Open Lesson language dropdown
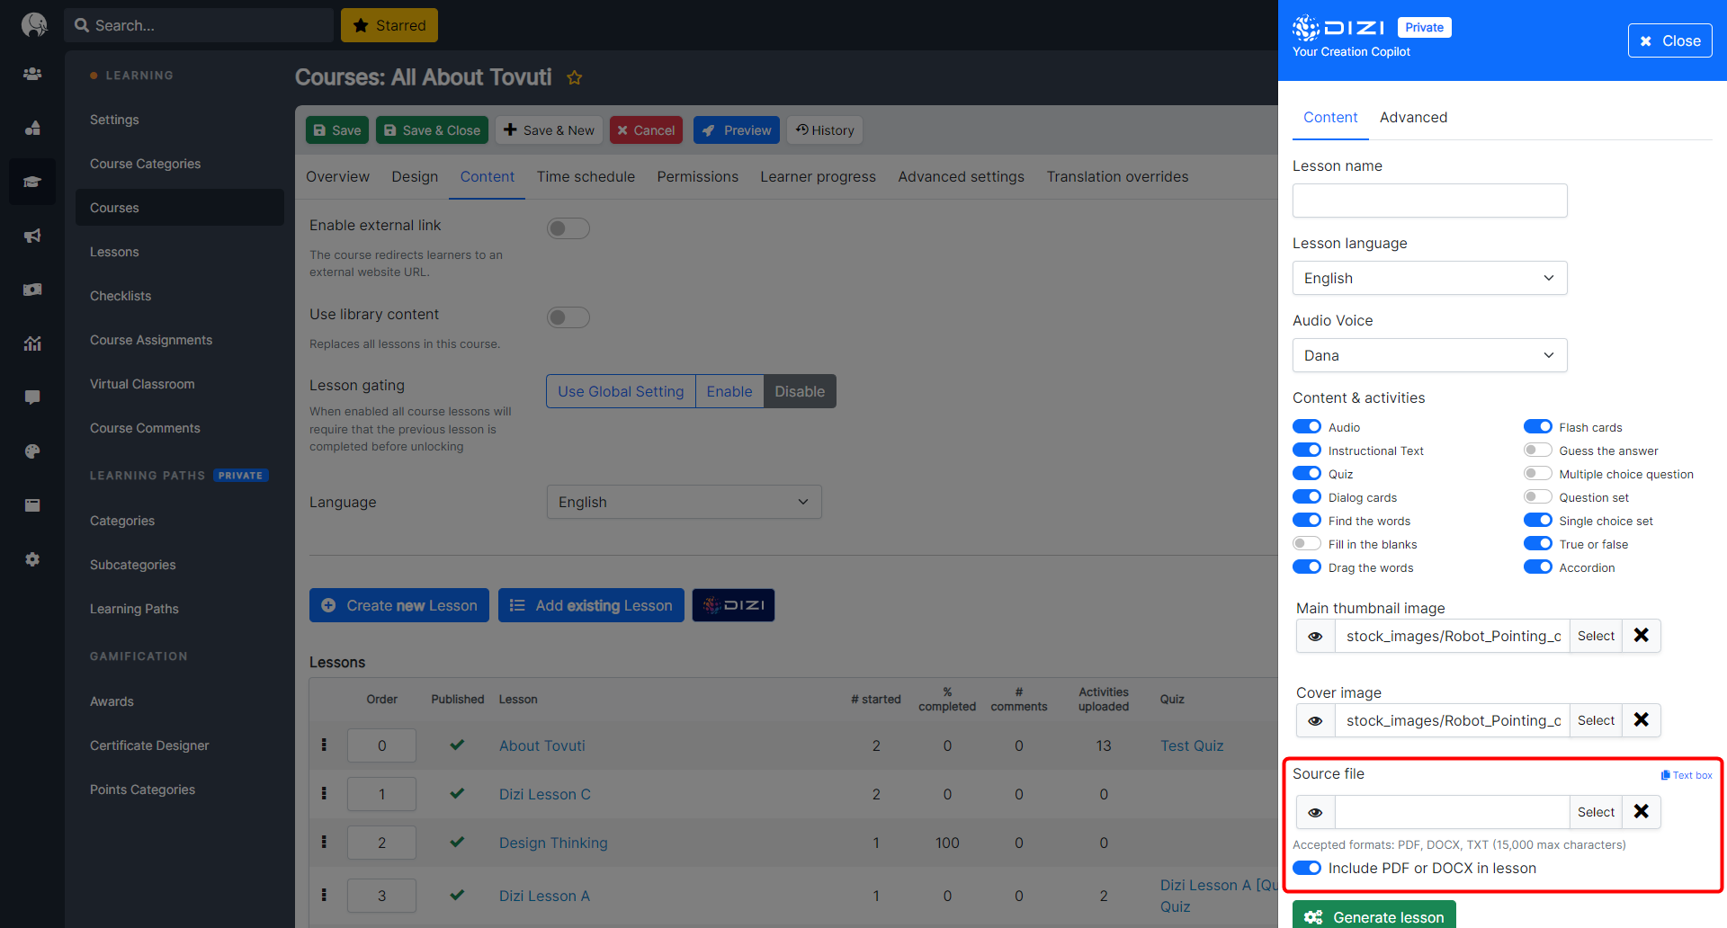 pos(1429,278)
